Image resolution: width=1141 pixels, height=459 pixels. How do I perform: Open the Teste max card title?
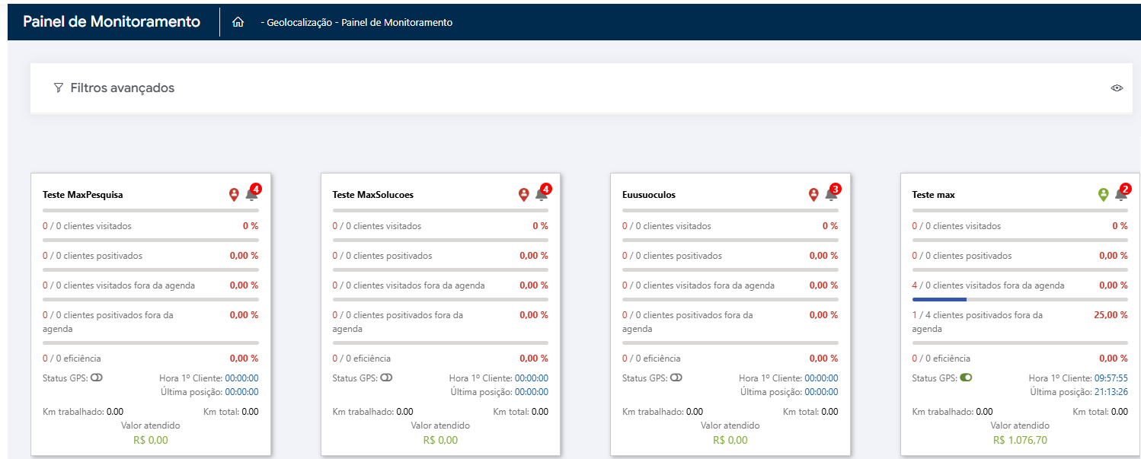[933, 195]
